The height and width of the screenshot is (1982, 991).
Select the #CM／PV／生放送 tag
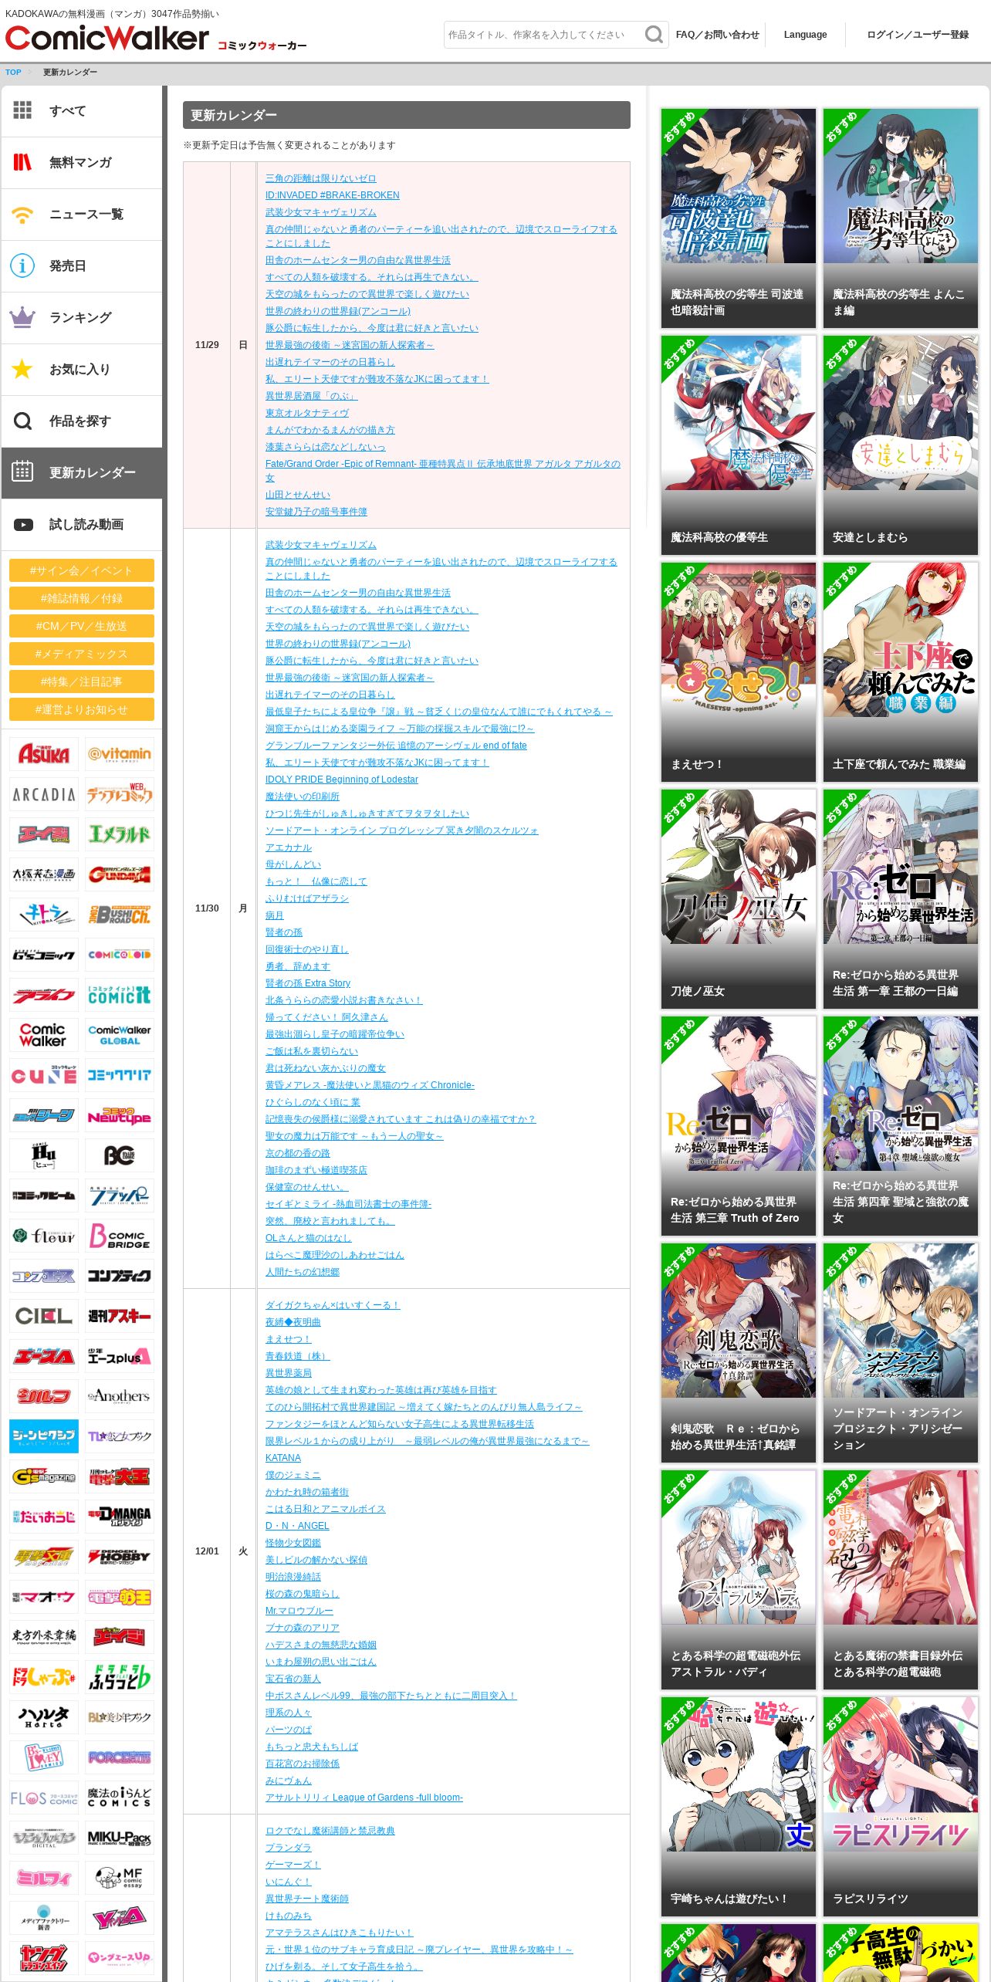click(81, 626)
